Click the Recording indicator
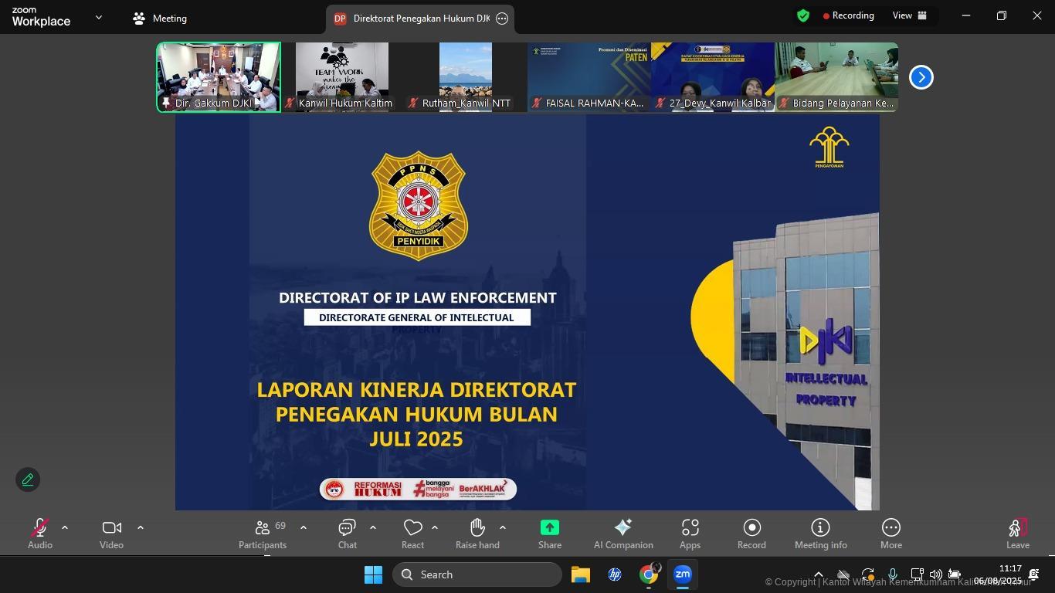 point(849,15)
